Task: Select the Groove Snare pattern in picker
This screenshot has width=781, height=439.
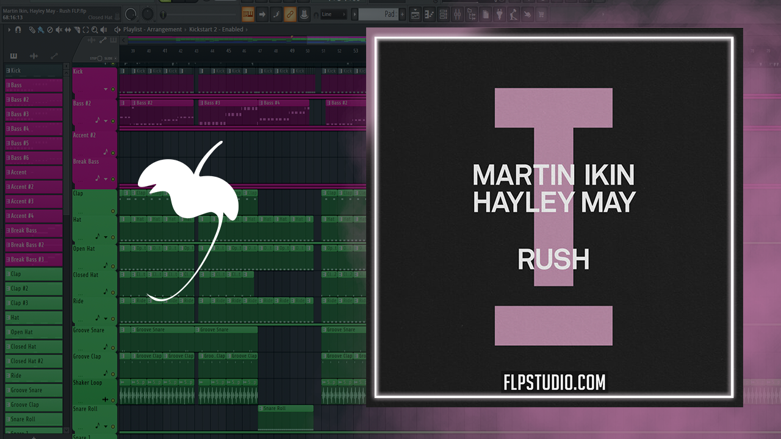Action: click(34, 390)
